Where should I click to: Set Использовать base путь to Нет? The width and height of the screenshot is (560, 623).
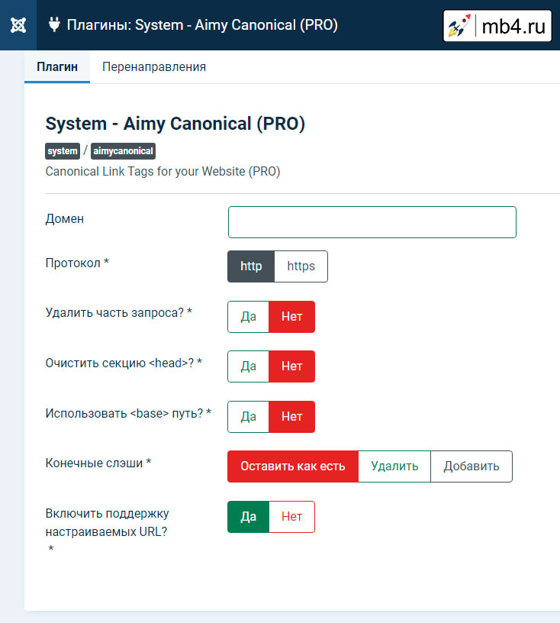[292, 417]
